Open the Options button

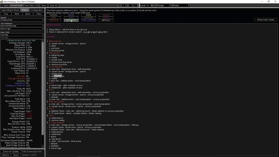click(5, 155)
